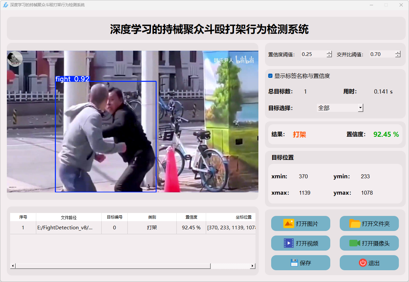
Task: Click the 置信度阈值 input field with 0.25
Action: pos(313,54)
